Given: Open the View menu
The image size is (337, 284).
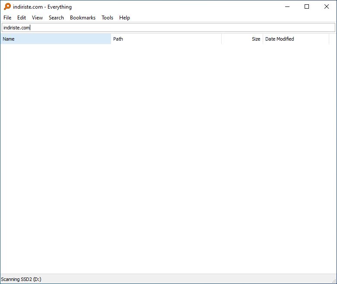Looking at the screenshot, I should 37,18.
